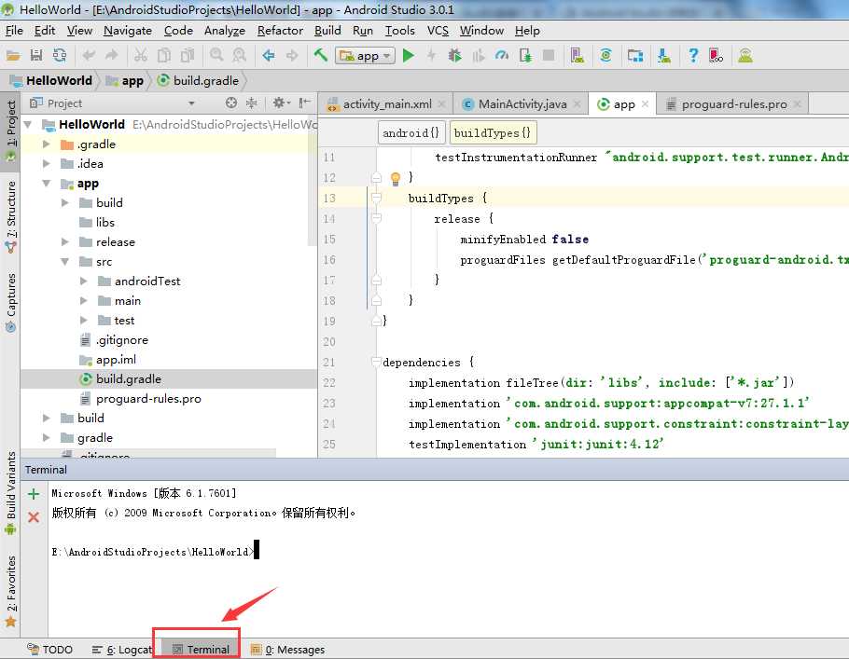Click the Sync Project with Gradle icon
The image size is (849, 659).
point(605,55)
